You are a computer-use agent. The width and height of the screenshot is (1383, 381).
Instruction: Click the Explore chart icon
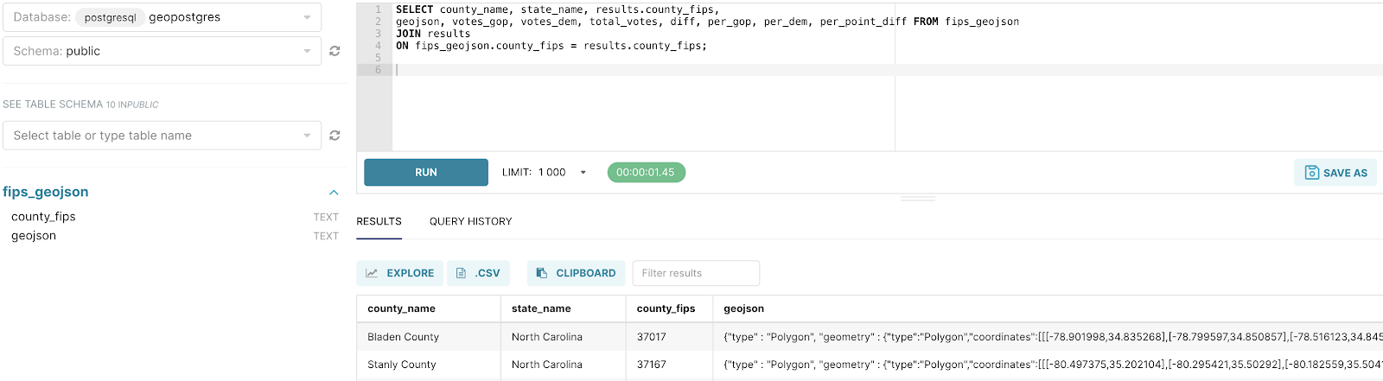(x=372, y=273)
